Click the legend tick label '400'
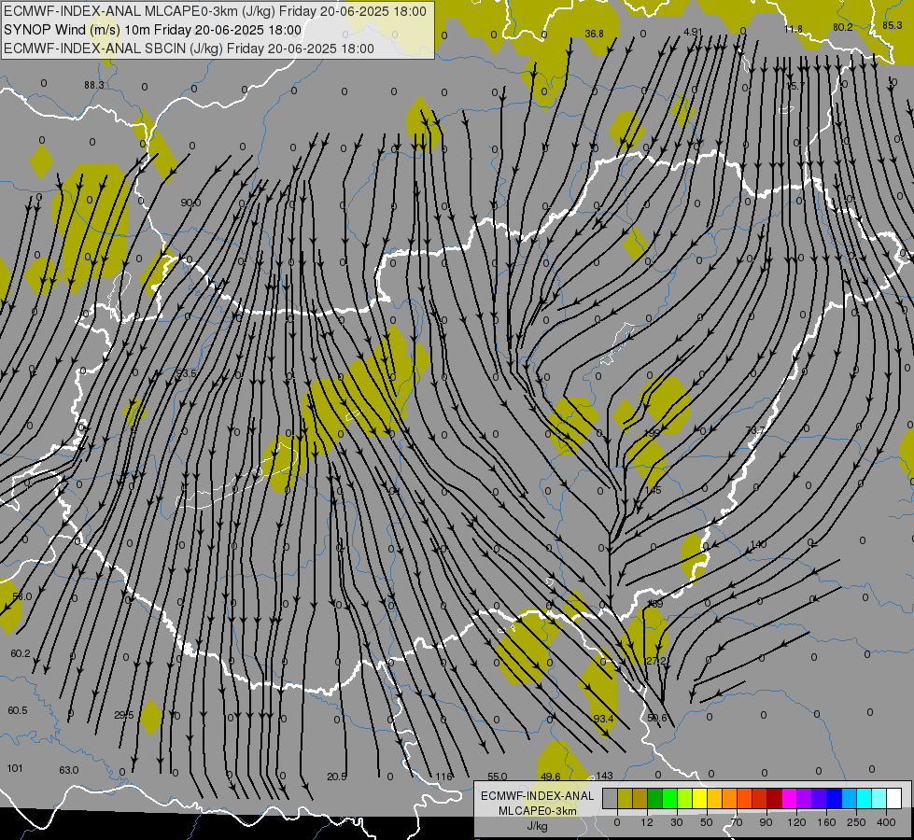 pyautogui.click(x=886, y=822)
